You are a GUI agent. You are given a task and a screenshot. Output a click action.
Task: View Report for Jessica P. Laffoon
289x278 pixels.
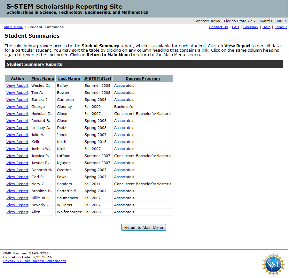point(17,156)
